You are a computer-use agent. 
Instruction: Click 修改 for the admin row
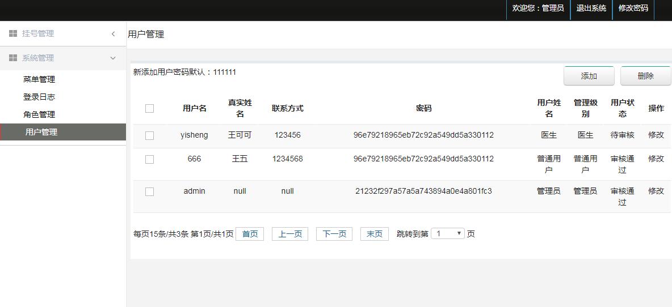(656, 191)
